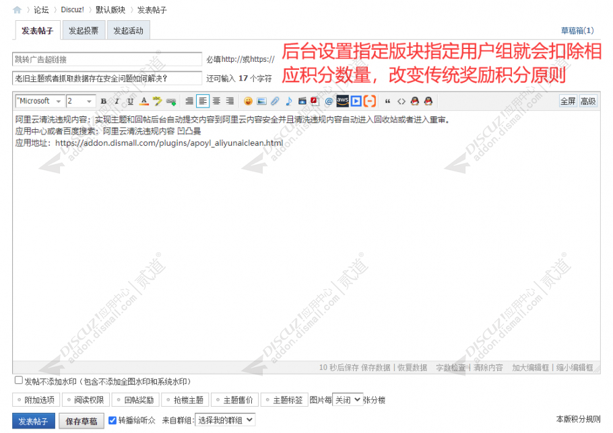Open the font size dropdown showing 2
This screenshot has height=433, width=613.
[x=81, y=101]
